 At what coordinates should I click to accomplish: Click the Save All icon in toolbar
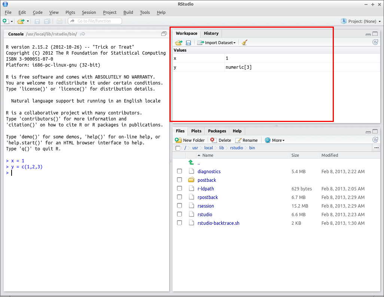coord(47,21)
